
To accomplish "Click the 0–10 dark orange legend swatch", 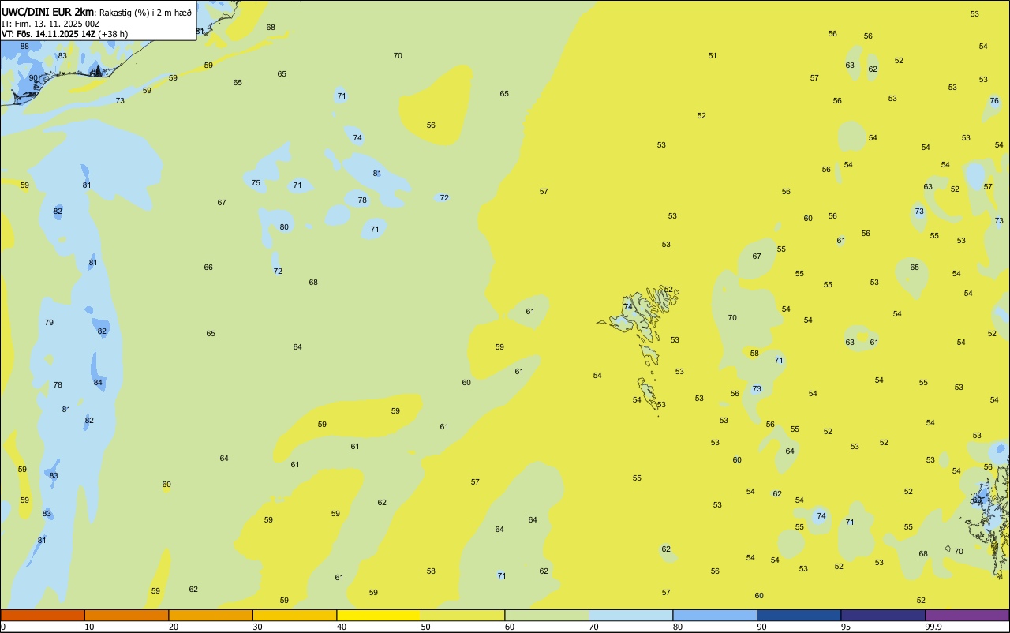I will tap(43, 615).
